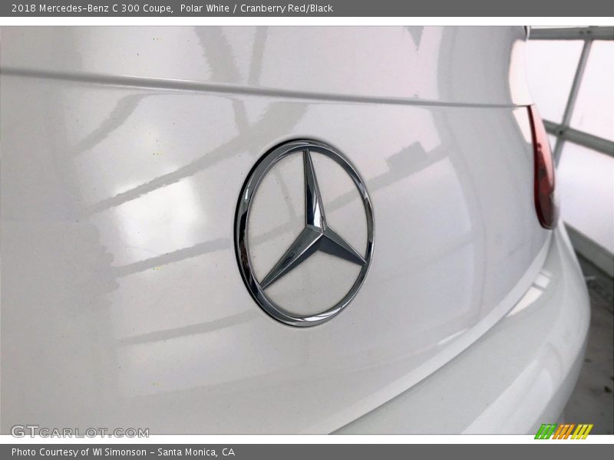Image resolution: width=614 pixels, height=460 pixels.
Task: Click the '2018 Mercedes-Benz C 300 Coupe' title text
Action: [92, 8]
